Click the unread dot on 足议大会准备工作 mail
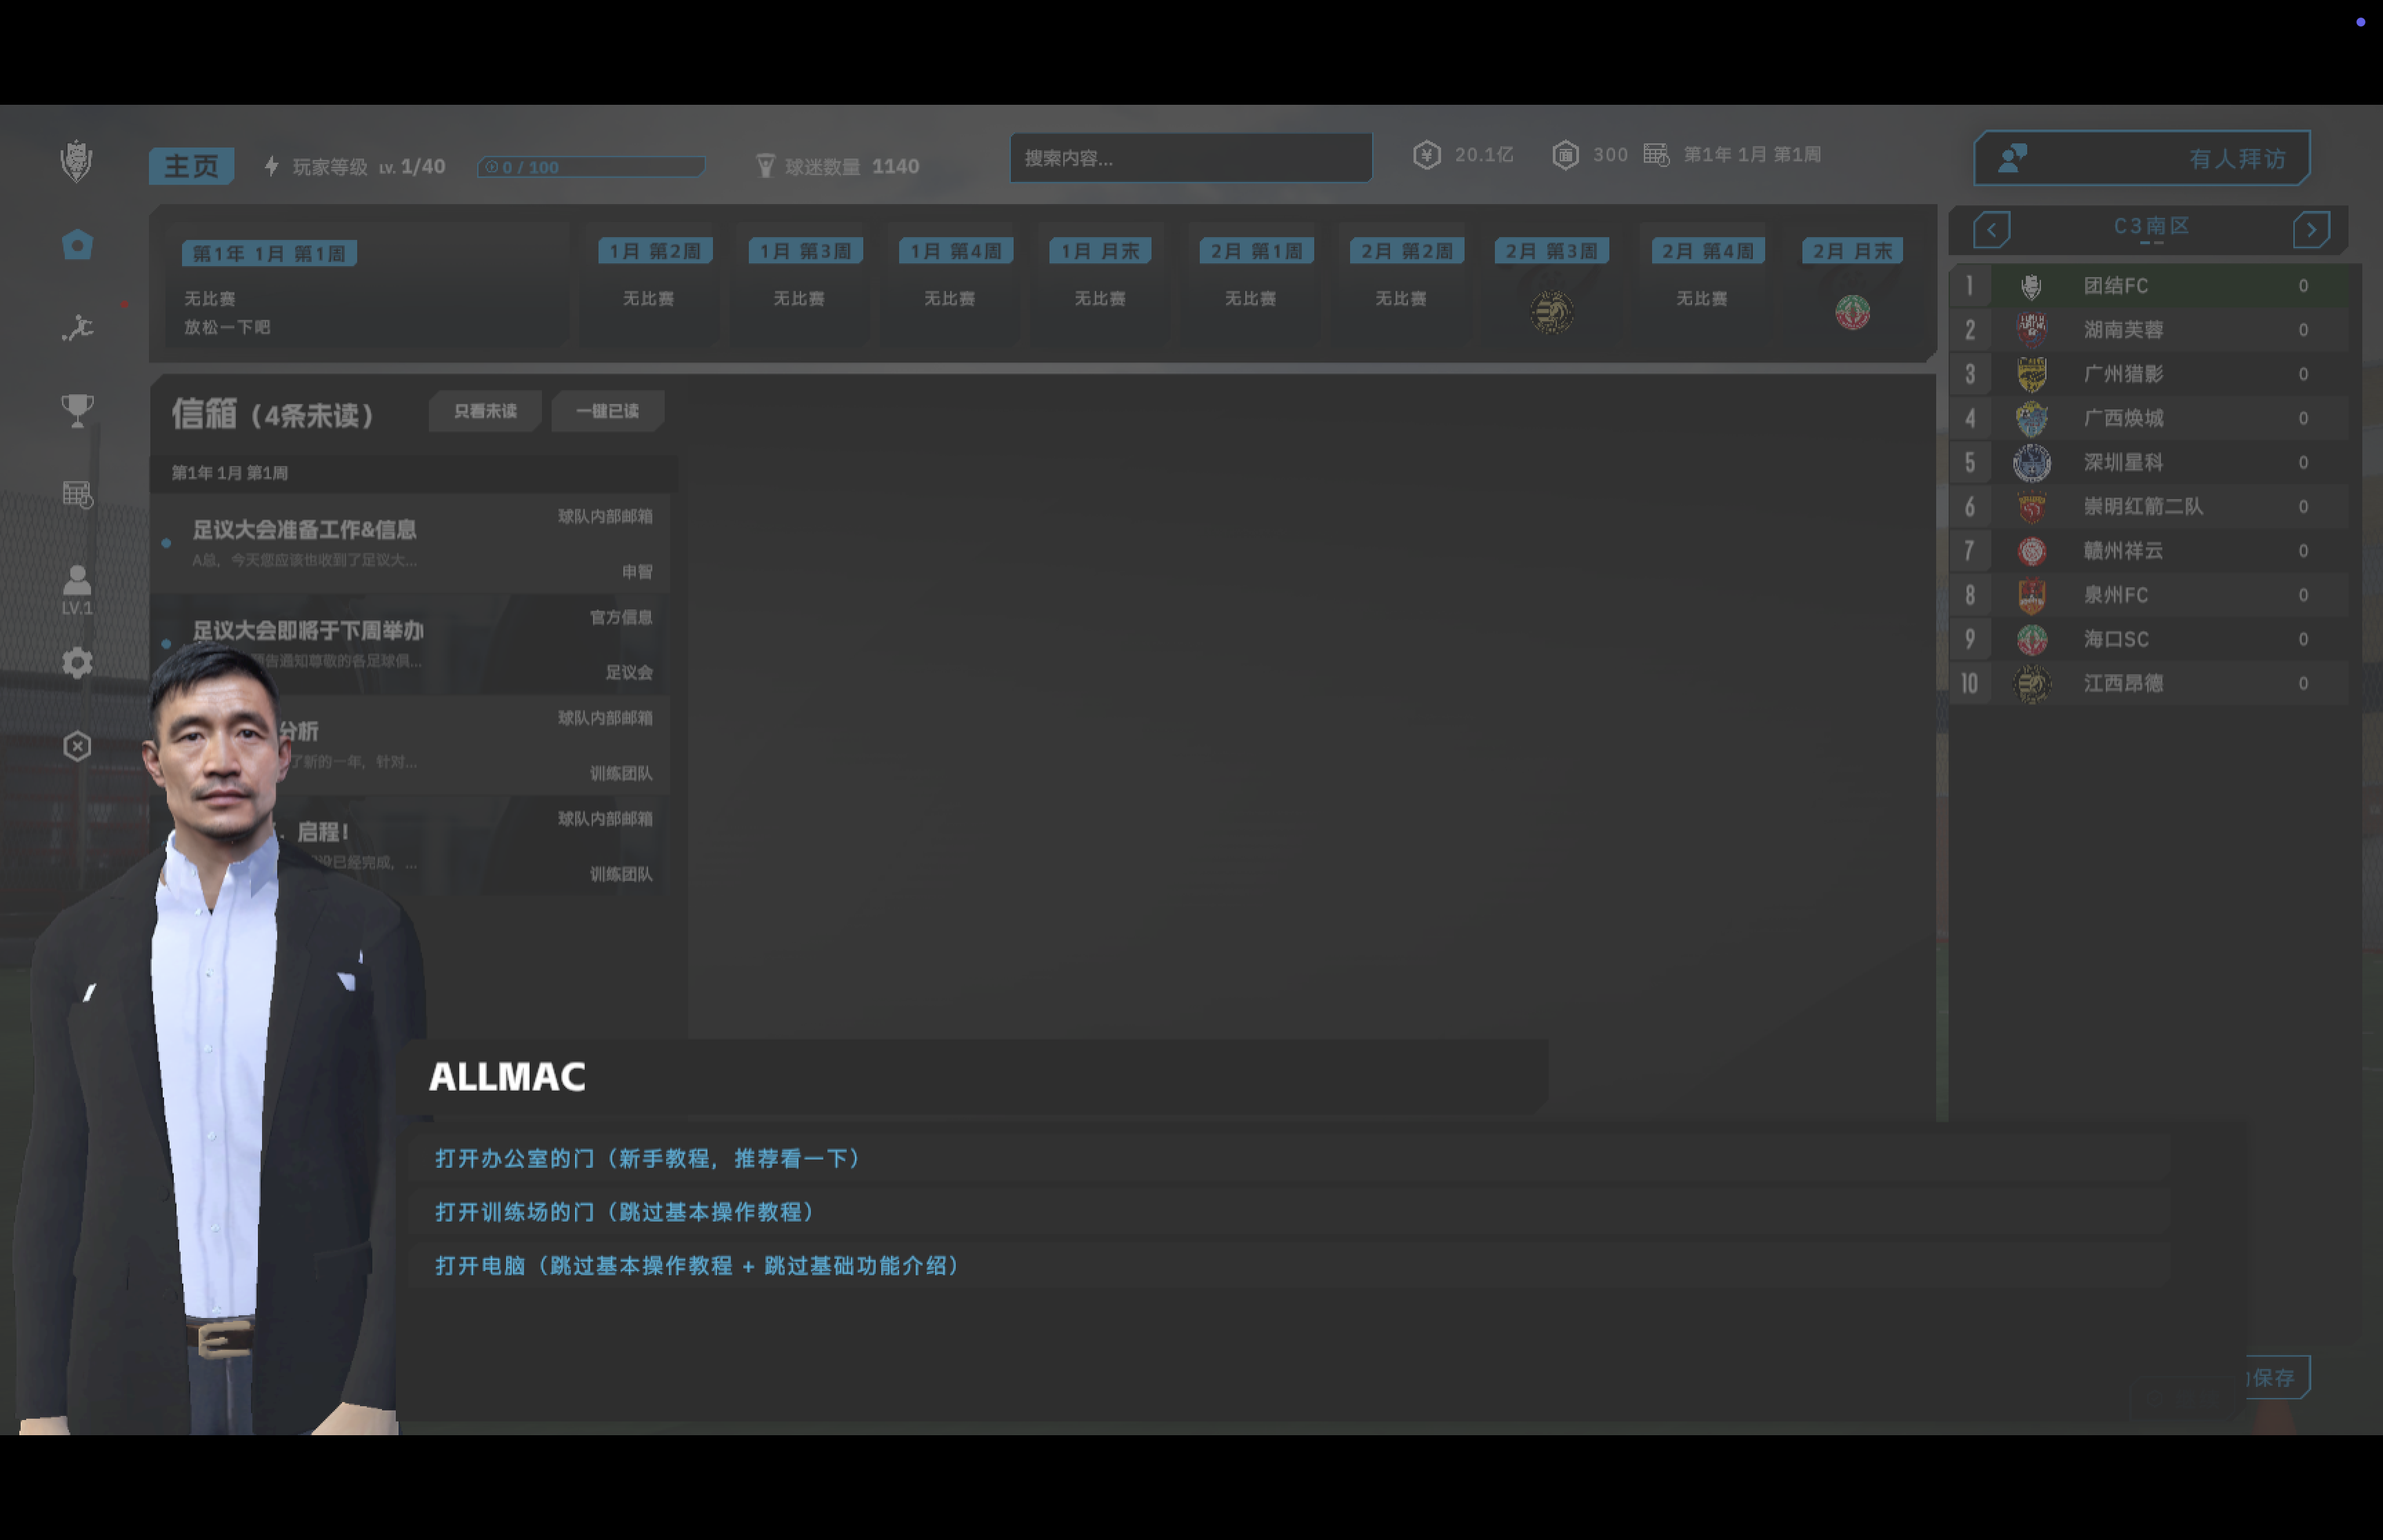Screen dimensions: 2383x1540 pos(166,543)
